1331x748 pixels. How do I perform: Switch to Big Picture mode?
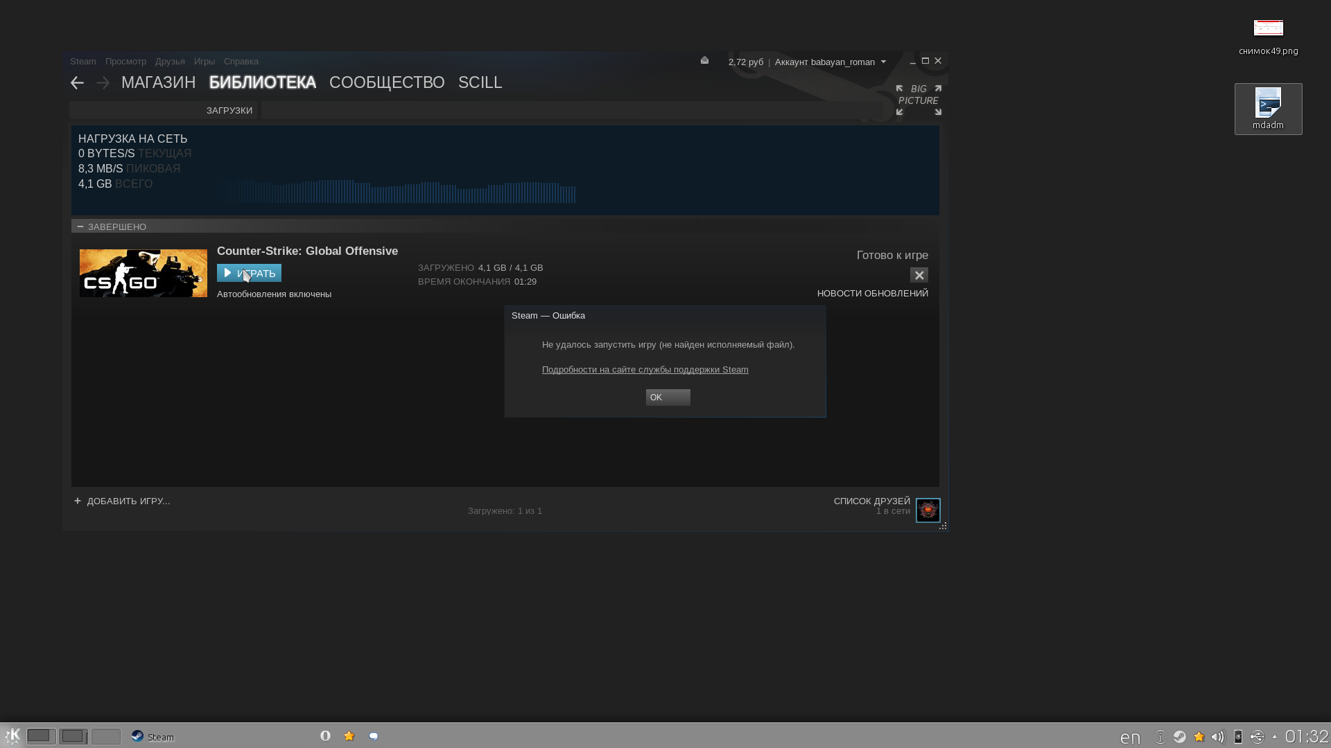coord(919,100)
